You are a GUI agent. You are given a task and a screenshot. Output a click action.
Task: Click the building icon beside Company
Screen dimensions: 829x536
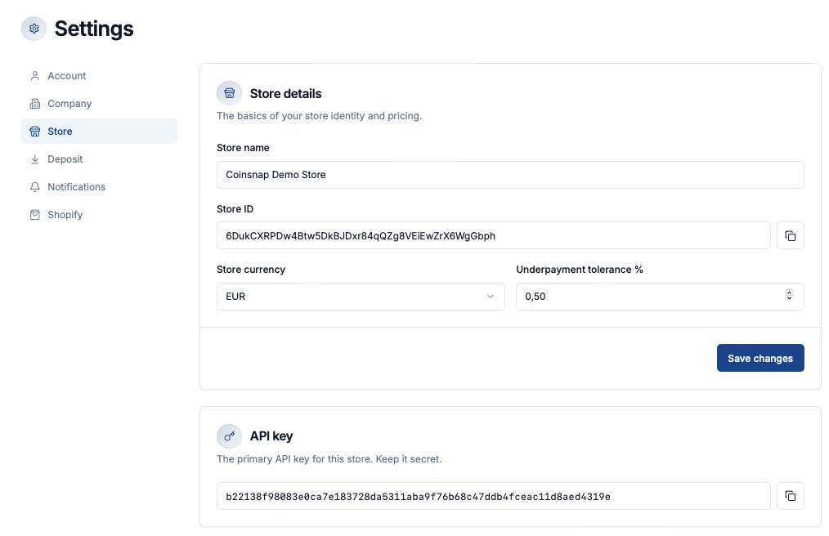(x=35, y=104)
